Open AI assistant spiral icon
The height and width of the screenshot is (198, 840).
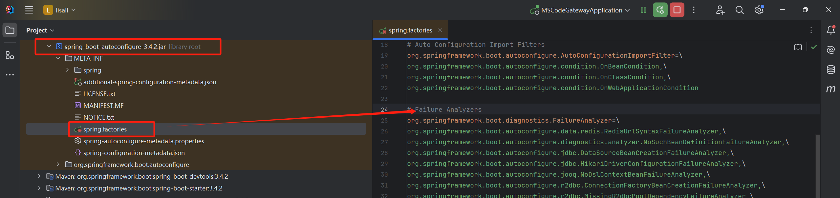[831, 50]
